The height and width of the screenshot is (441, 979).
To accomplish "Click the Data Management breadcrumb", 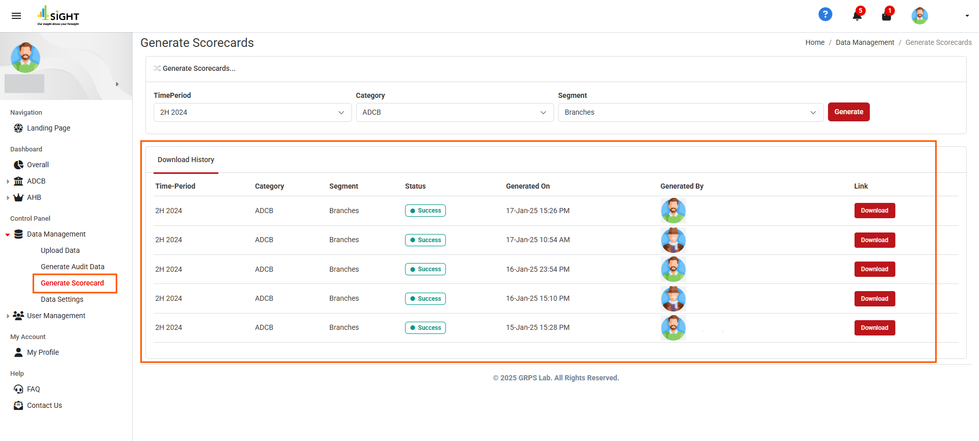I will tap(865, 42).
